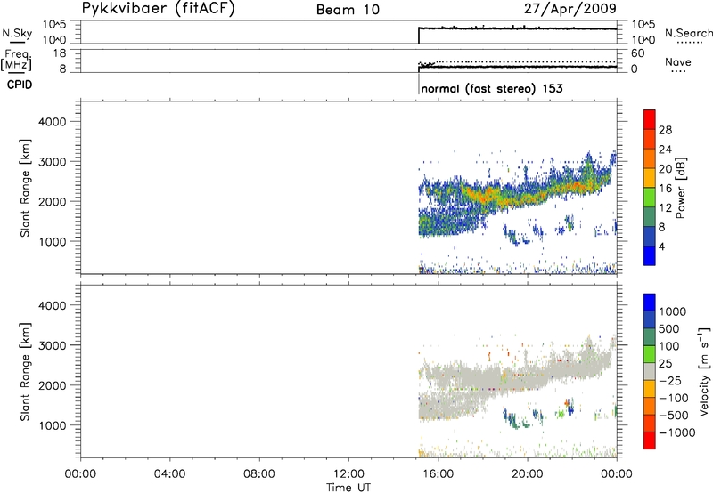Click the N.Search legend label
This screenshot has width=713, height=493.
pos(688,33)
